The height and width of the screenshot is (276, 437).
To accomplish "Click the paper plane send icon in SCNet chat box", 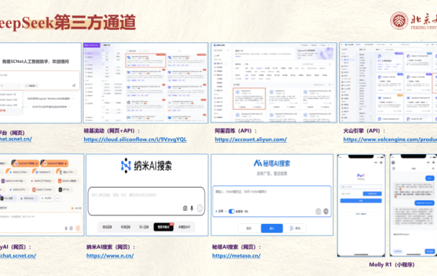I will [74, 85].
